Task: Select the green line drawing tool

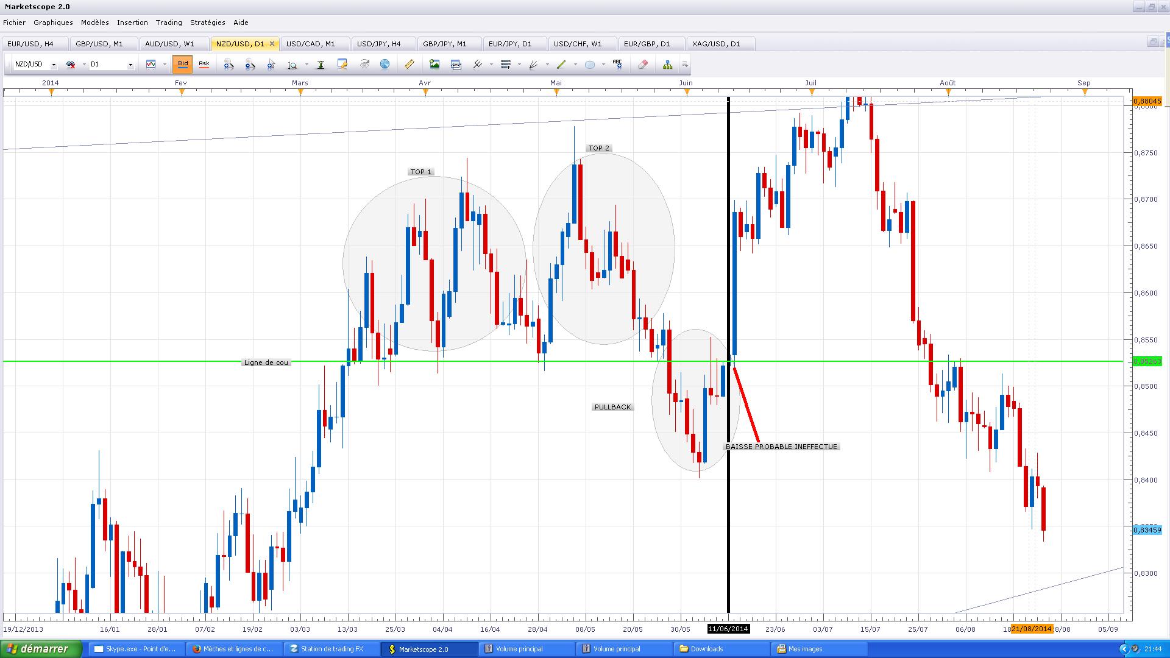Action: (561, 64)
